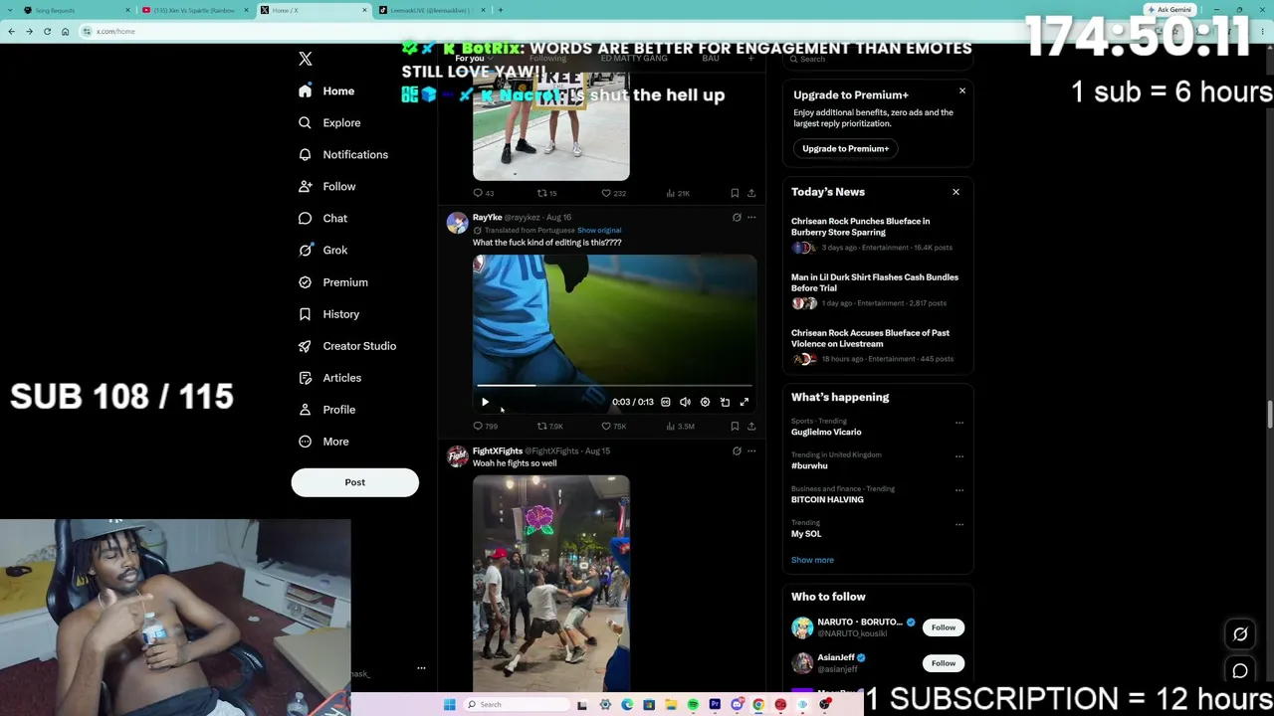
Task: Like the top post with 232 likes
Action: tap(614, 194)
